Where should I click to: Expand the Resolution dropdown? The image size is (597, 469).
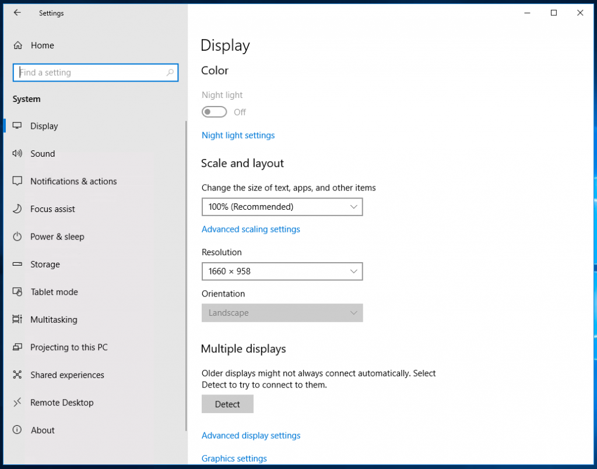click(282, 271)
